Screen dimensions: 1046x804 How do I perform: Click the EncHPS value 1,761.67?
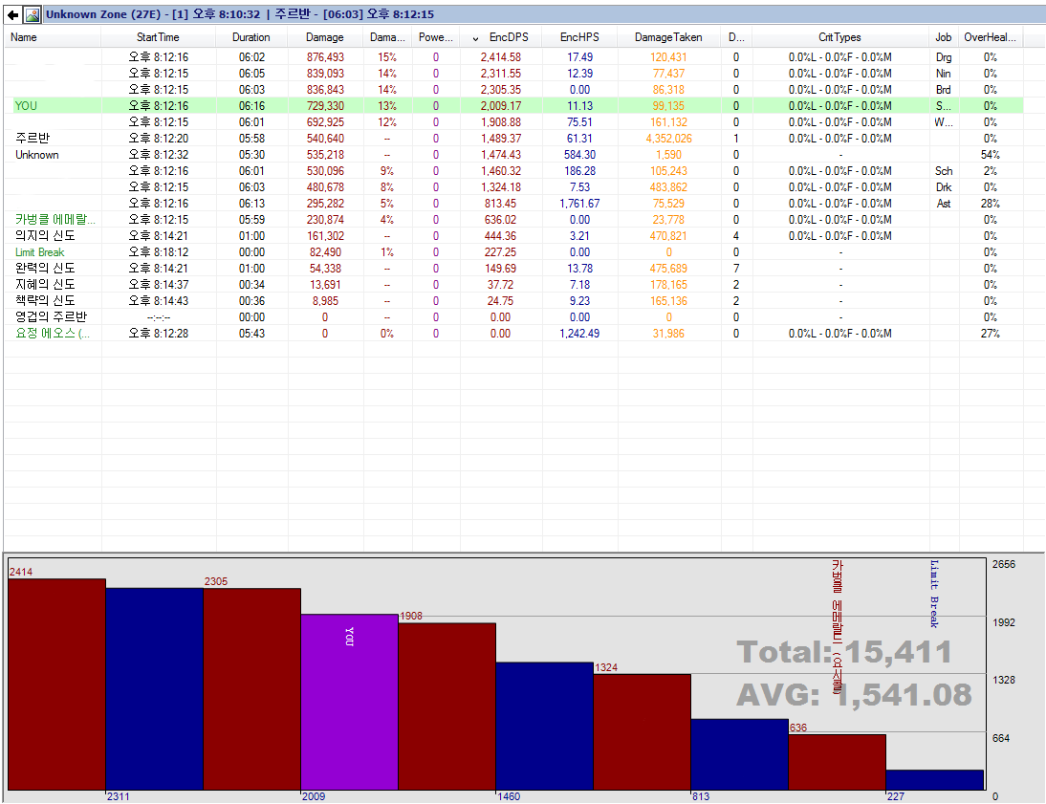point(579,204)
